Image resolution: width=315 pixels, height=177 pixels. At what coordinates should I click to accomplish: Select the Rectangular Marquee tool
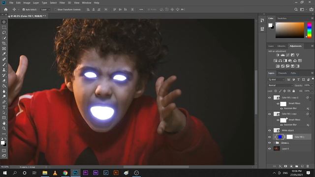point(4,27)
